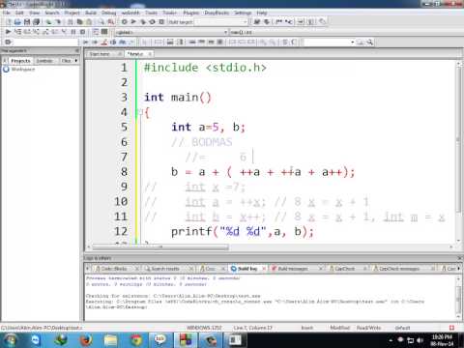Open the third toolbar row combo box

(329, 43)
